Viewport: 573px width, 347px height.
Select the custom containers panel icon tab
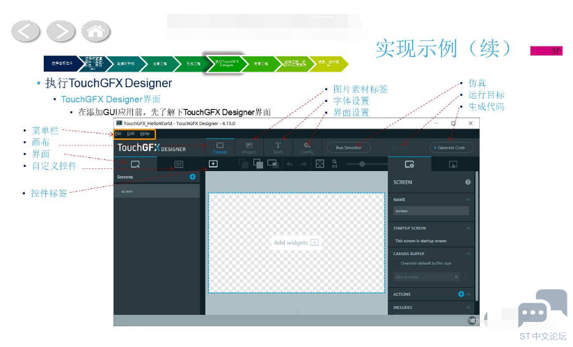click(179, 164)
